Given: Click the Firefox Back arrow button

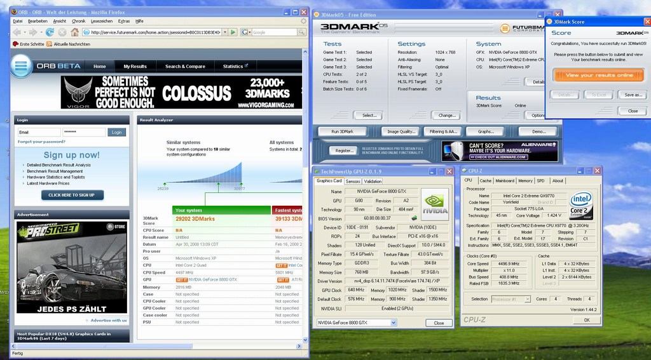Looking at the screenshot, I should 17,32.
